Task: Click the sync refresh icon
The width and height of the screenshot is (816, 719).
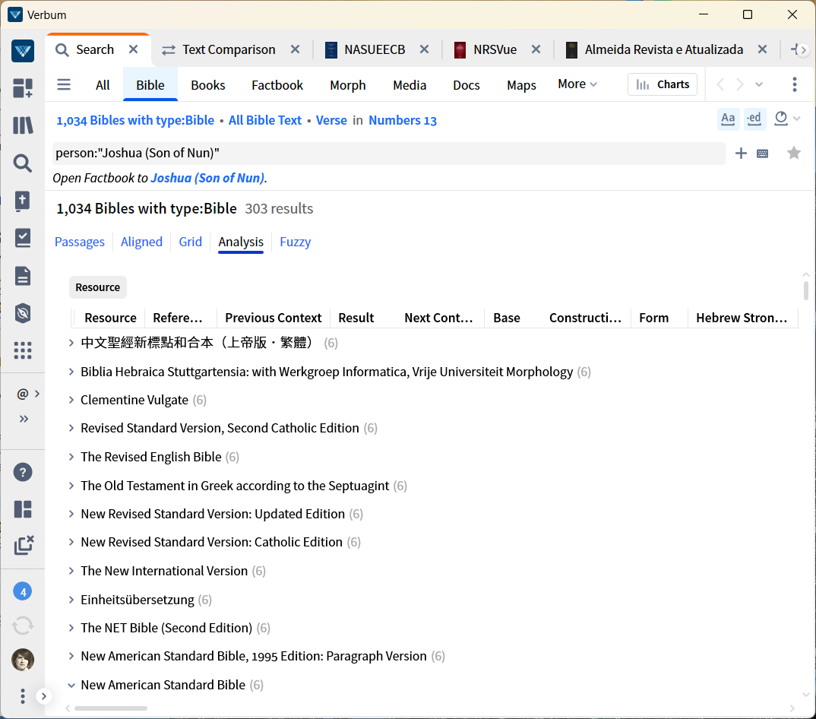Action: click(x=22, y=626)
